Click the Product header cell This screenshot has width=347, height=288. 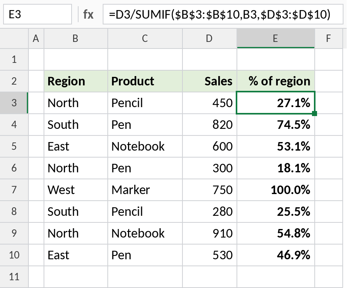click(x=145, y=81)
